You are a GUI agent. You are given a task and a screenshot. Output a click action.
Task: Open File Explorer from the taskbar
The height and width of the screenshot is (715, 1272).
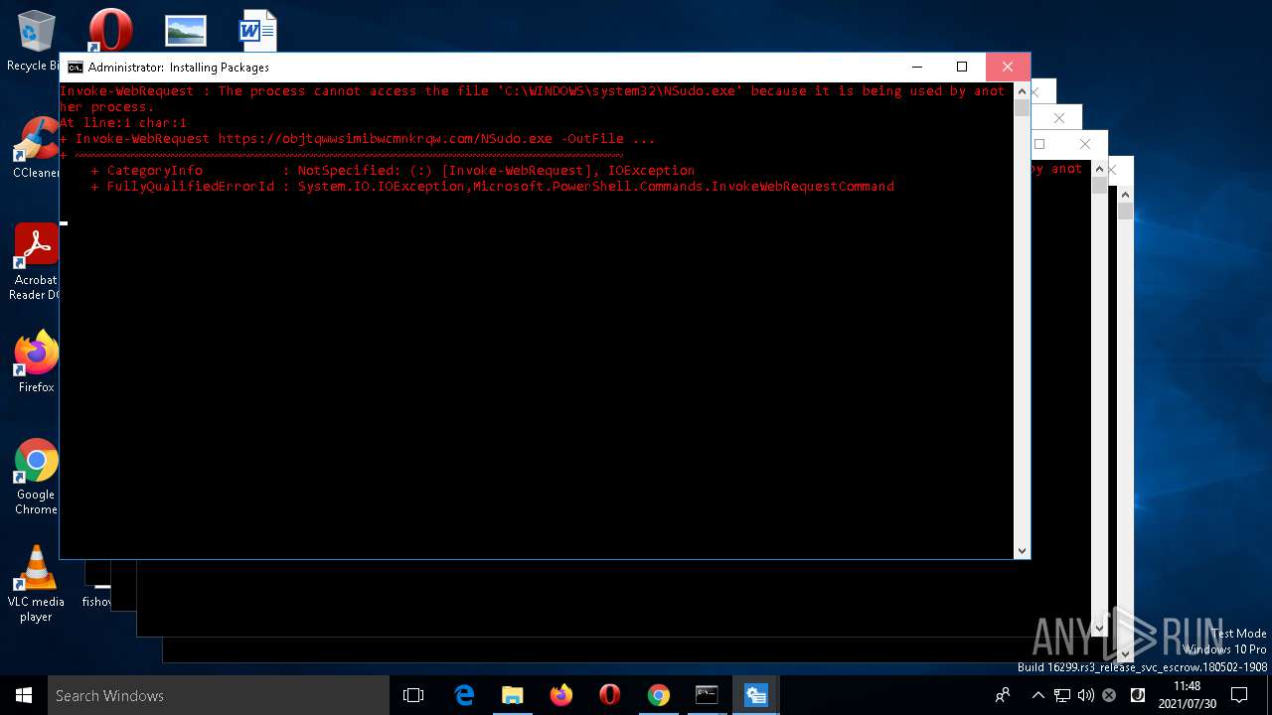(512, 695)
